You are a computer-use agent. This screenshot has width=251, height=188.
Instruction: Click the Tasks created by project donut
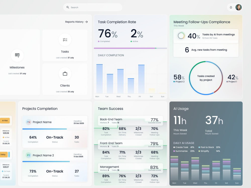pyautogui.click(x=206, y=78)
